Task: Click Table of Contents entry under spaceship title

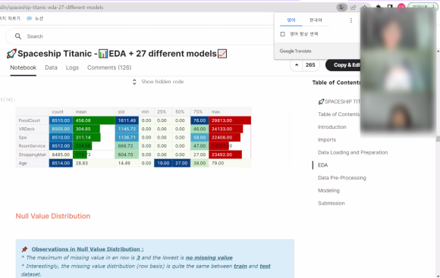Action: pos(338,114)
